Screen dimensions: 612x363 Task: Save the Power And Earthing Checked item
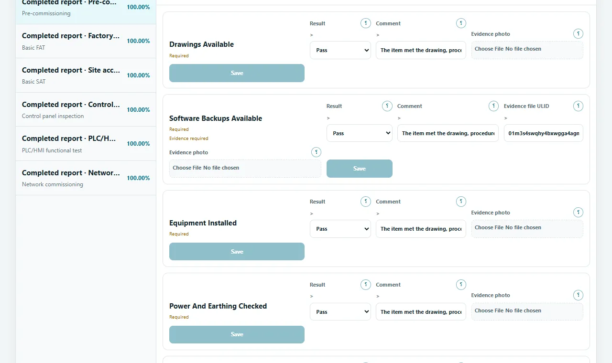[x=237, y=334]
